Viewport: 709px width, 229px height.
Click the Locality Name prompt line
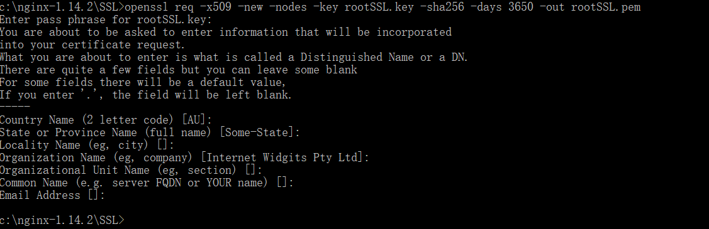[x=87, y=145]
